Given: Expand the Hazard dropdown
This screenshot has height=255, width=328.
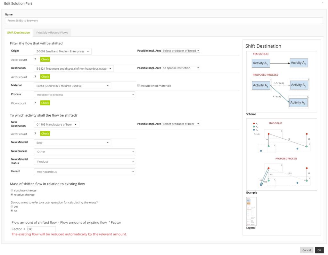Looking at the screenshot, I should [x=84, y=172].
